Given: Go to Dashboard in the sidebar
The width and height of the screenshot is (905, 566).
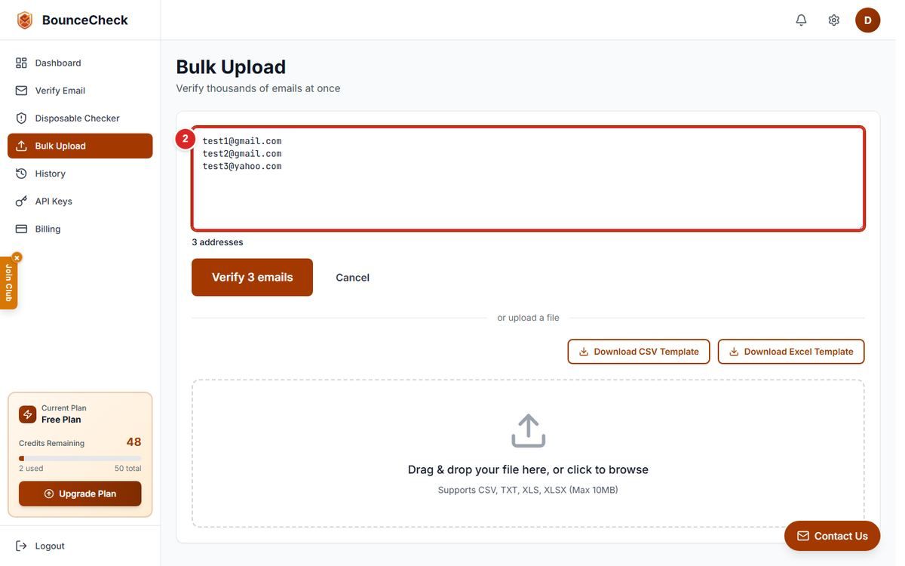Looking at the screenshot, I should coord(80,63).
